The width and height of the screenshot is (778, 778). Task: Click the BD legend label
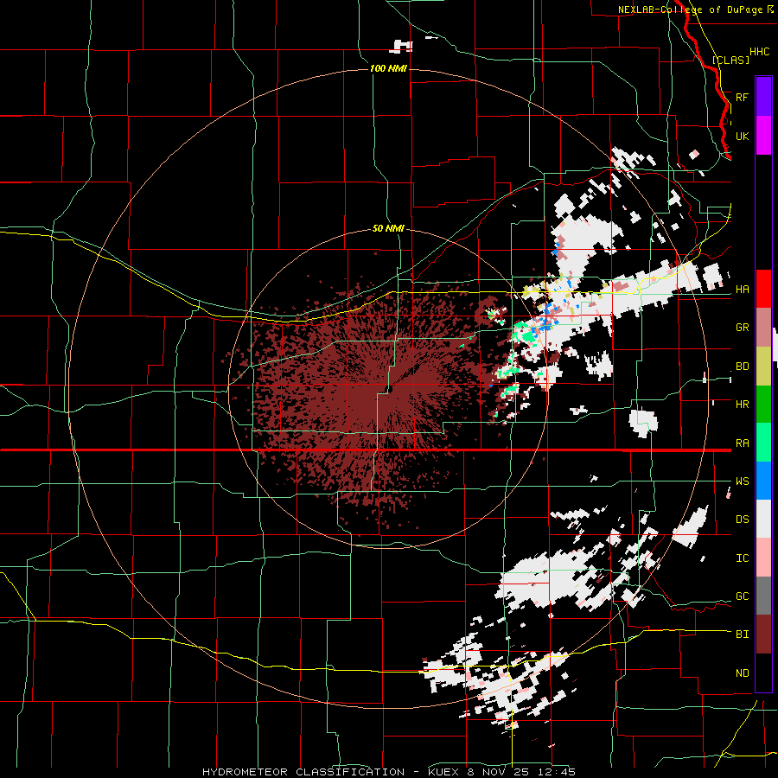coord(742,367)
